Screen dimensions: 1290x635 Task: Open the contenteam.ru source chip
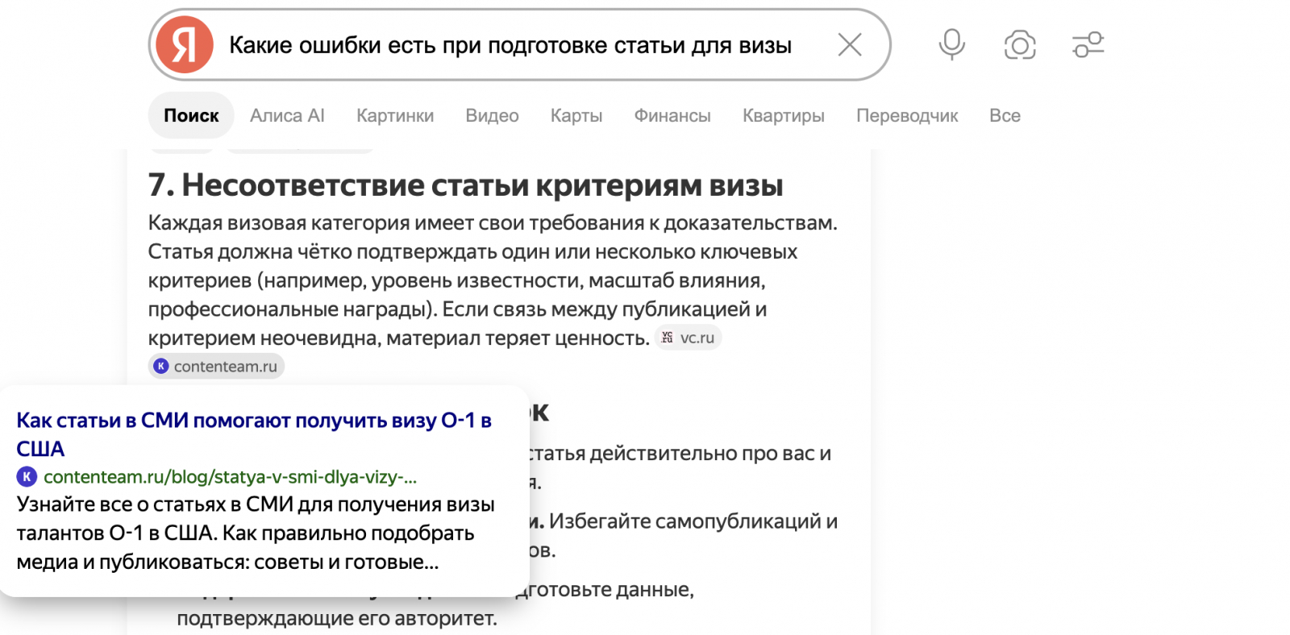tap(216, 366)
